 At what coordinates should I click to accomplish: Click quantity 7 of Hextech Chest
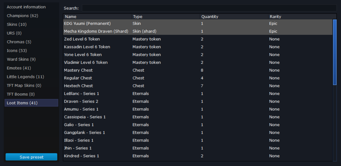tap(202, 86)
